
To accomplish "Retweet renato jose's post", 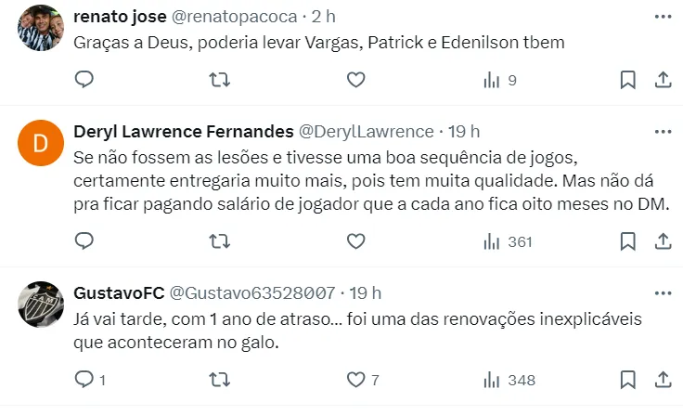I will click(220, 81).
